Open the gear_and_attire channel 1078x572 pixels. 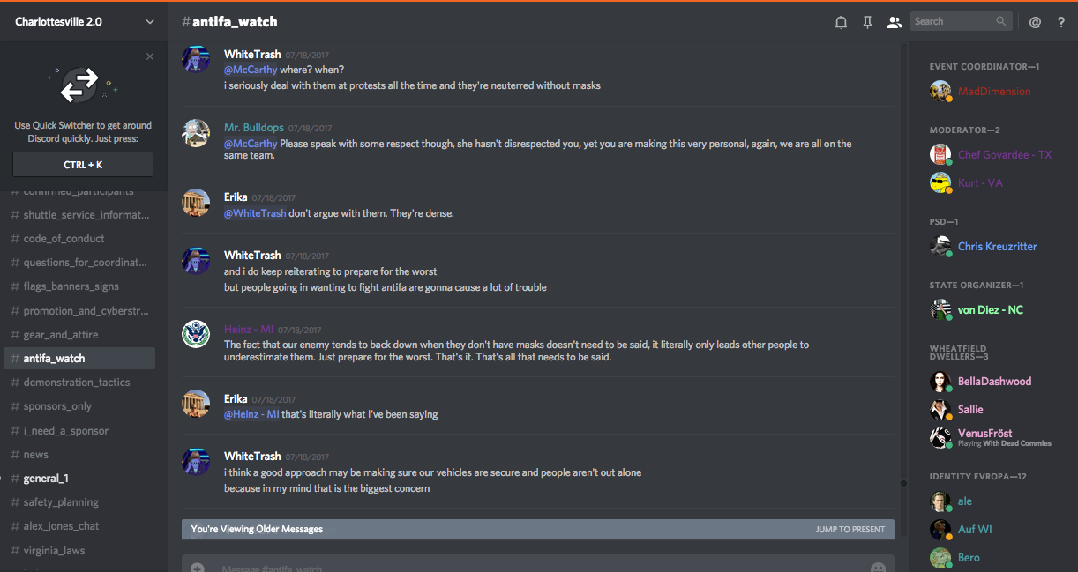pyautogui.click(x=61, y=335)
